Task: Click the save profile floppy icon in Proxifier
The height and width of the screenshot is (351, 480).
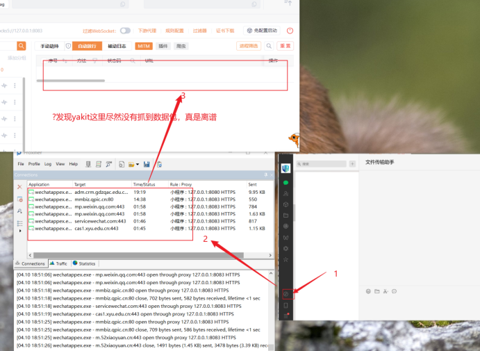Action: [x=147, y=165]
